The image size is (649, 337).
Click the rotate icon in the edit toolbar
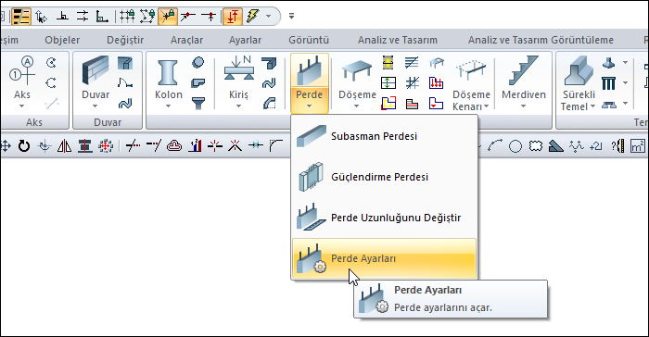(x=24, y=146)
